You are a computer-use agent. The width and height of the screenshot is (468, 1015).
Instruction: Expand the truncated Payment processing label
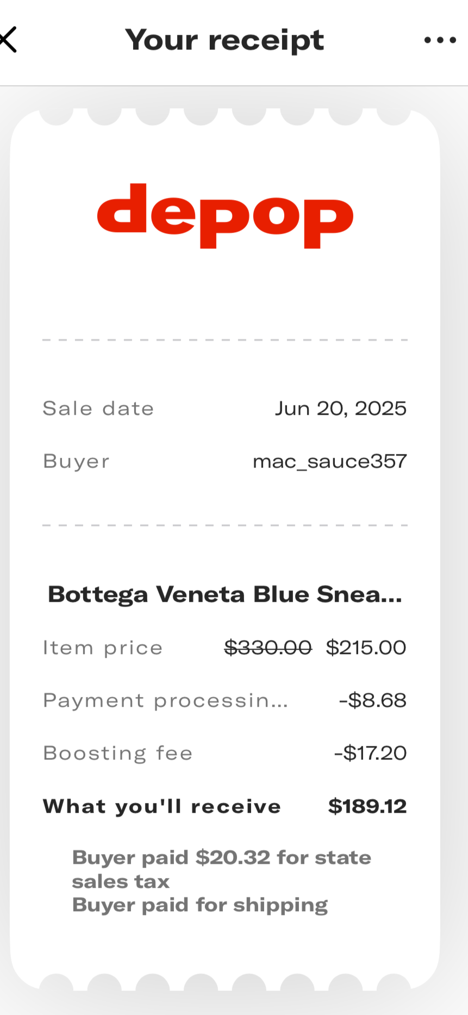pos(165,700)
